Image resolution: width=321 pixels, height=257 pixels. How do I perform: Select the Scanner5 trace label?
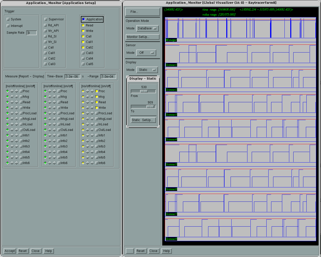coord(171,165)
